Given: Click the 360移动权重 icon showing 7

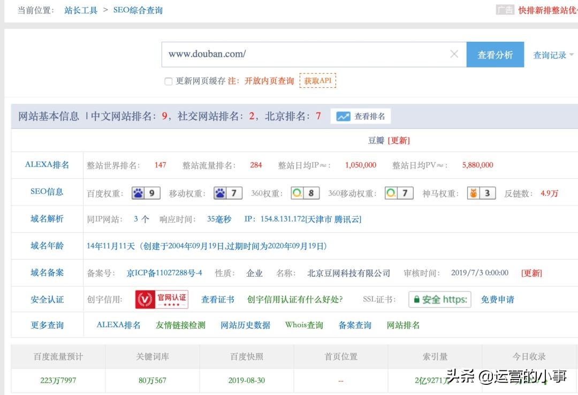Looking at the screenshot, I should (x=399, y=193).
